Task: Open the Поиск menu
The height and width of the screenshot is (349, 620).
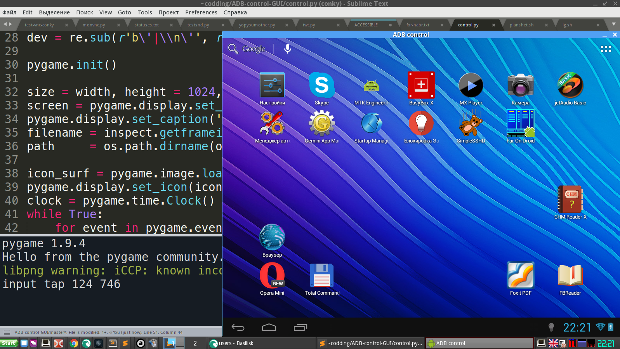Action: (x=85, y=12)
